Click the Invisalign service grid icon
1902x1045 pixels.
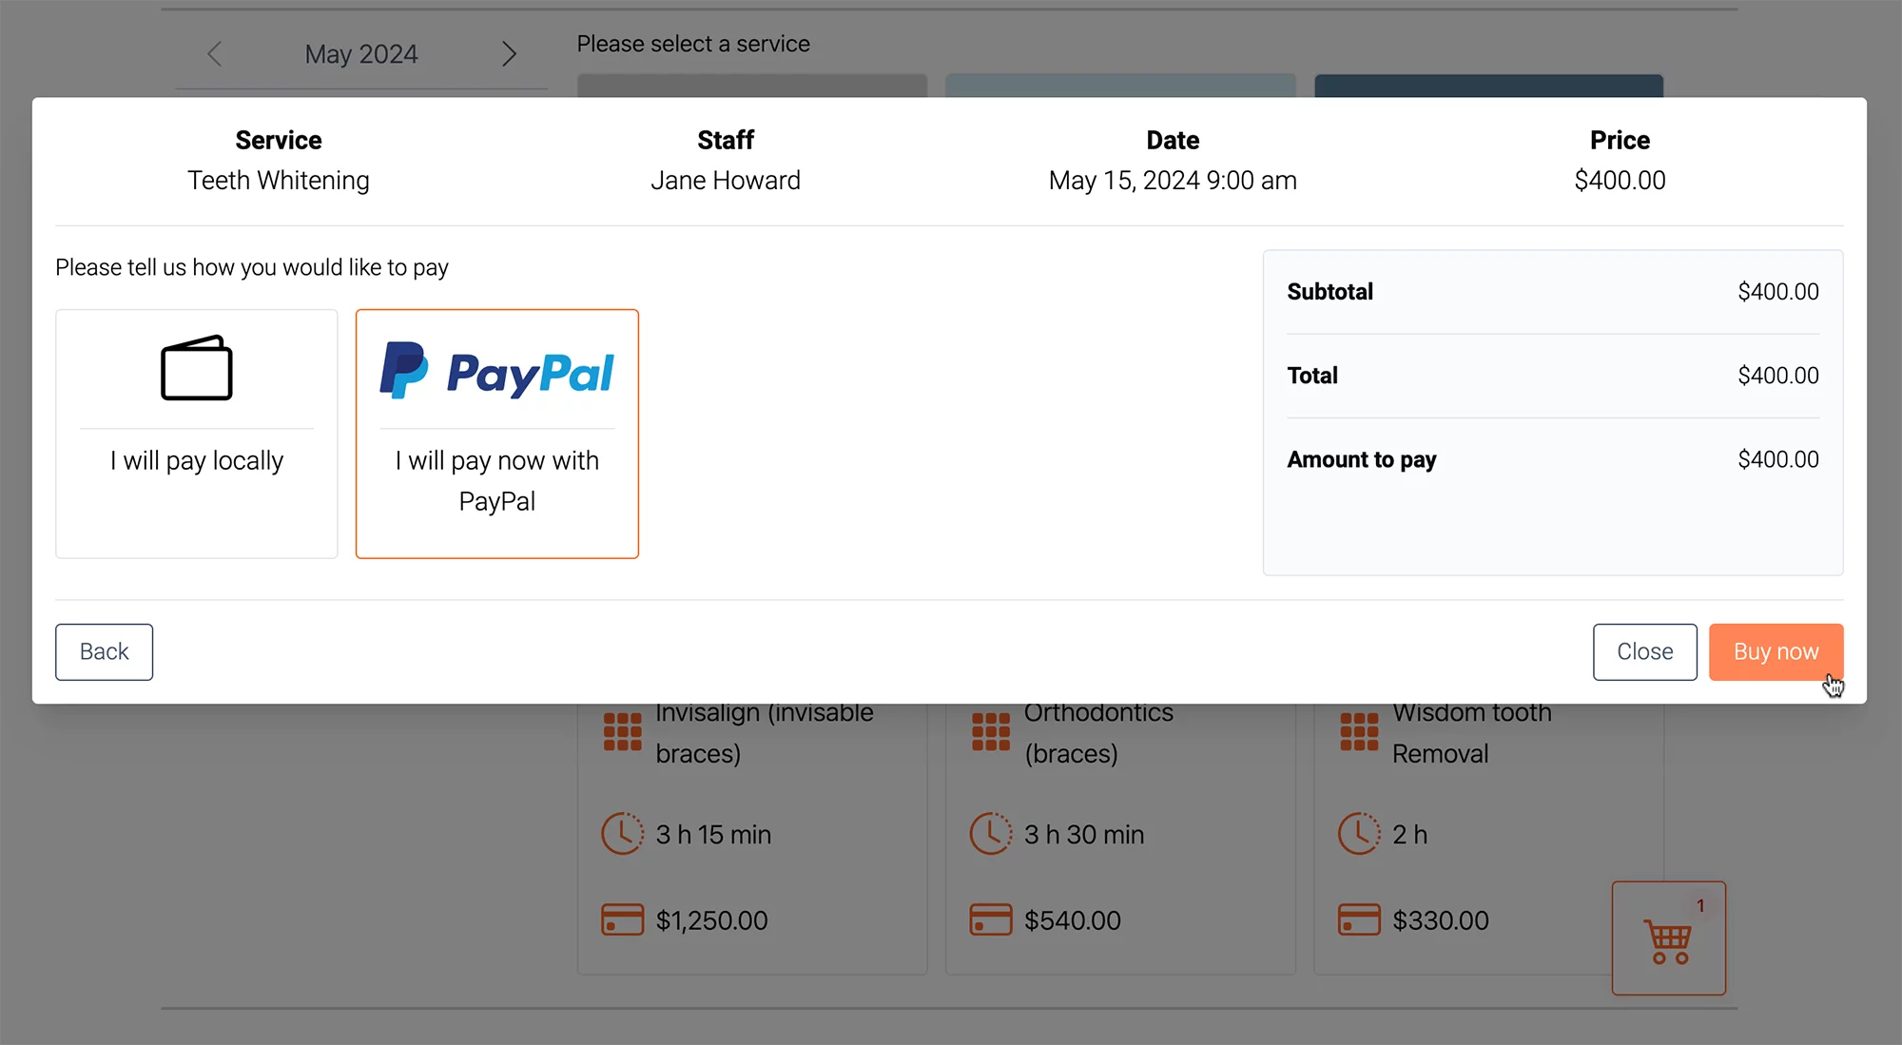pyautogui.click(x=623, y=732)
